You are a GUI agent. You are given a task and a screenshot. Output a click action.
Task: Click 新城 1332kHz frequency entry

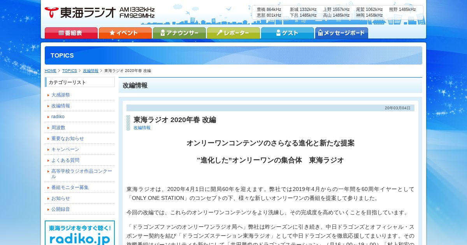(303, 9)
